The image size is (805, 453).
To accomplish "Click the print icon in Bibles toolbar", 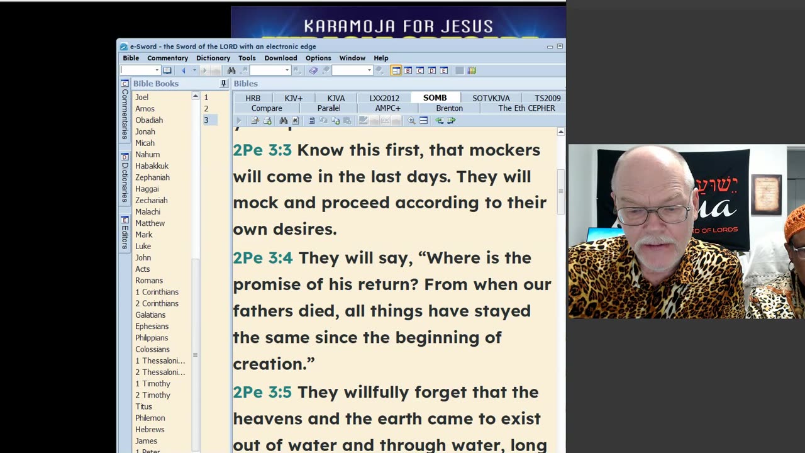I will coord(267,120).
